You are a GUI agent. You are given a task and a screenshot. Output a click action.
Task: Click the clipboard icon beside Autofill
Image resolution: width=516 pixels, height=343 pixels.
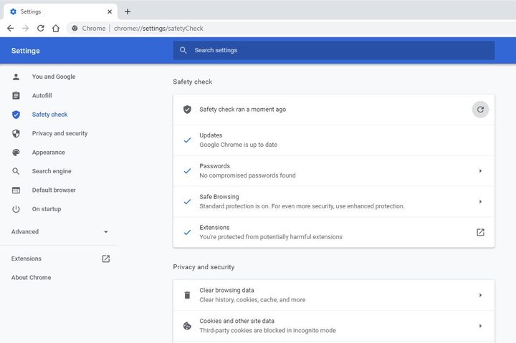click(16, 95)
